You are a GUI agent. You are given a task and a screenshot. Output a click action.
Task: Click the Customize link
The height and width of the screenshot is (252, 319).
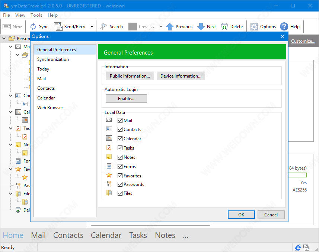point(303,41)
